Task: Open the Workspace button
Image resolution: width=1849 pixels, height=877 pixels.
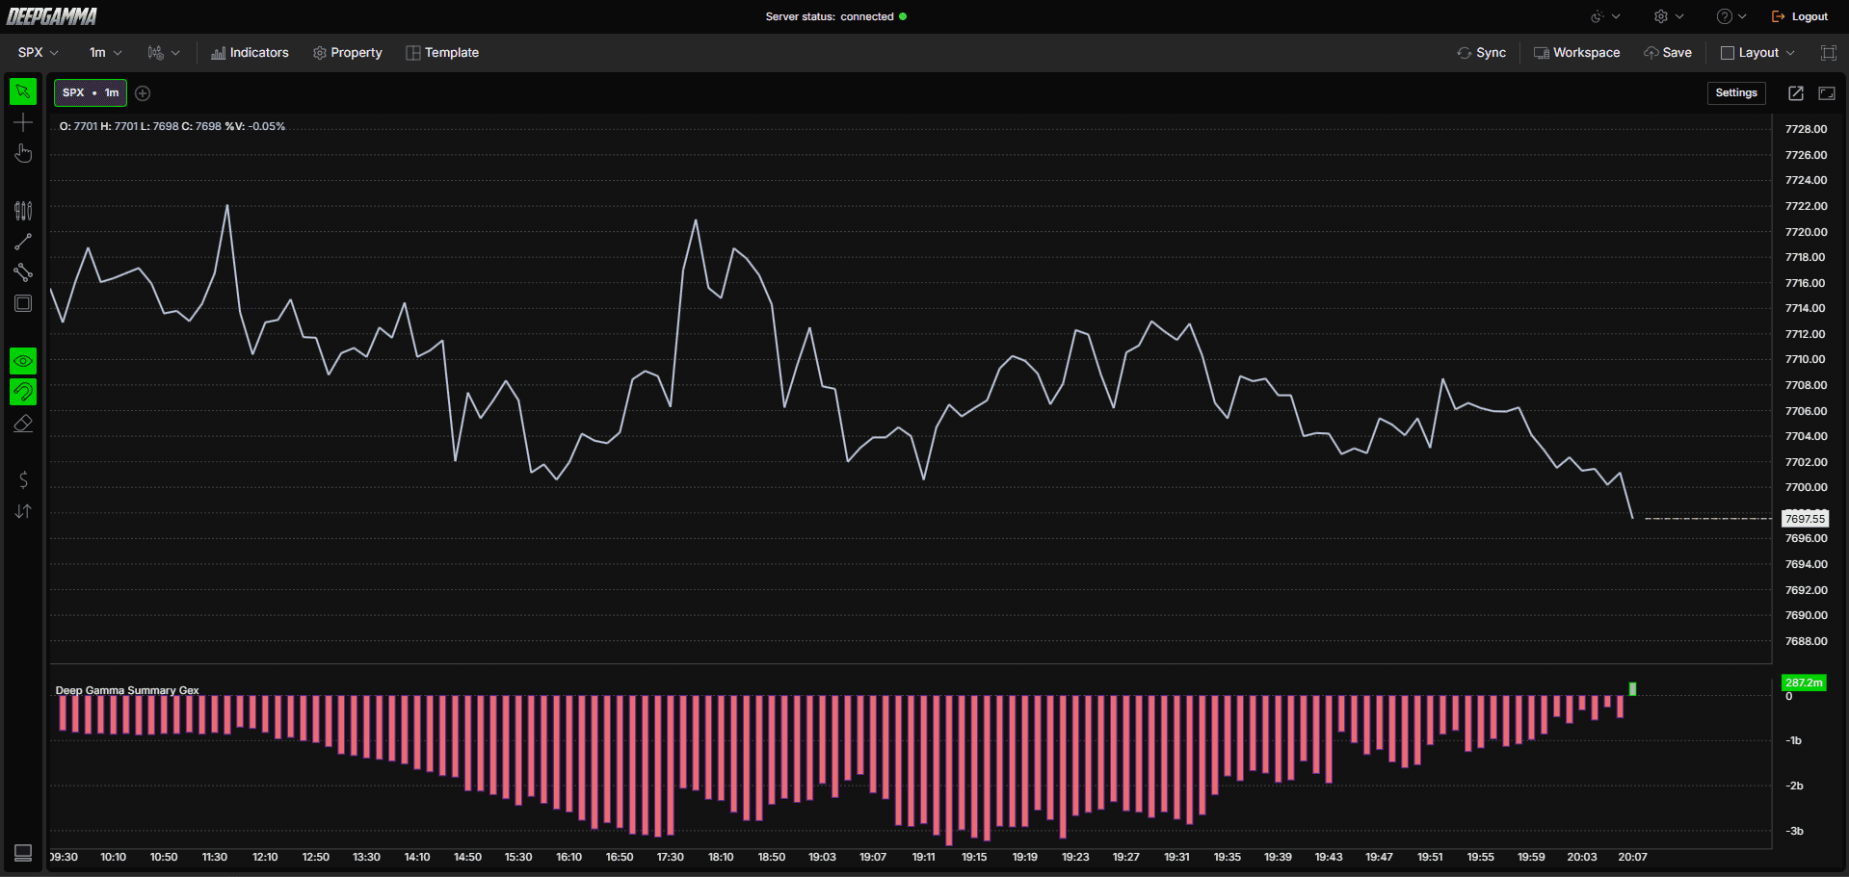Action: (1576, 53)
